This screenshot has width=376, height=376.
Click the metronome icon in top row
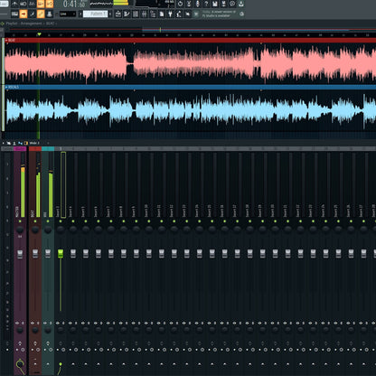pos(14,4)
